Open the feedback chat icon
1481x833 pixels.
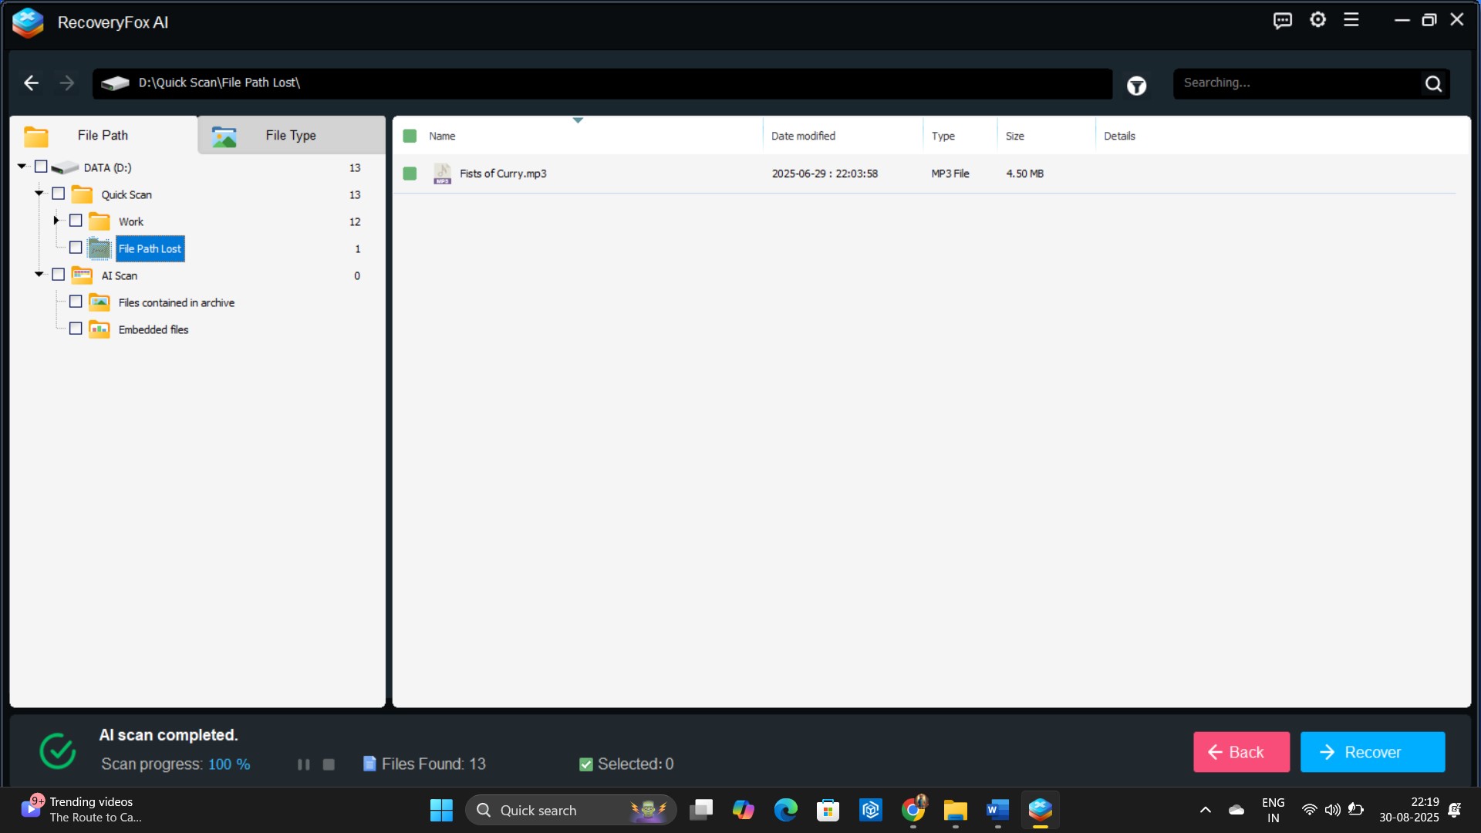click(1282, 21)
